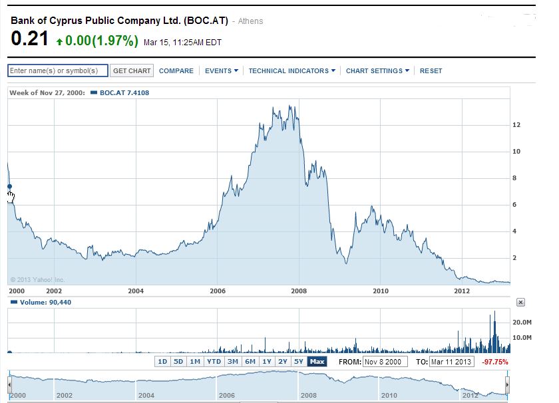The image size is (559, 403).
Task: Click the TO date field
Action: pos(452,362)
